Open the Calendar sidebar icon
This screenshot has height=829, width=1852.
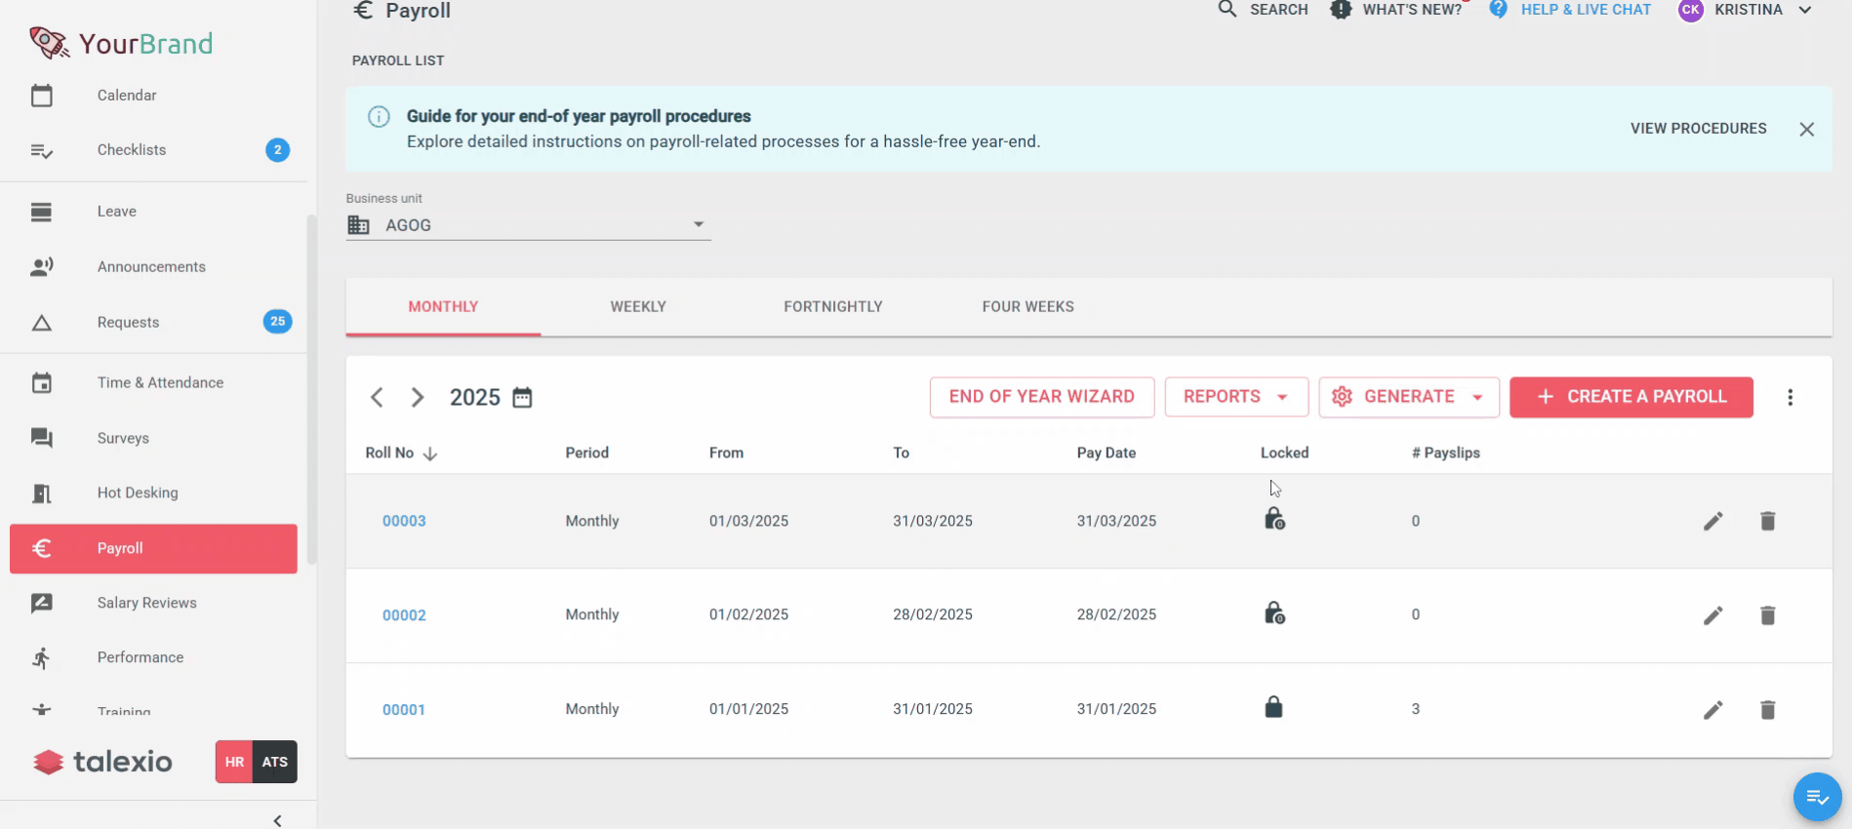(x=41, y=96)
